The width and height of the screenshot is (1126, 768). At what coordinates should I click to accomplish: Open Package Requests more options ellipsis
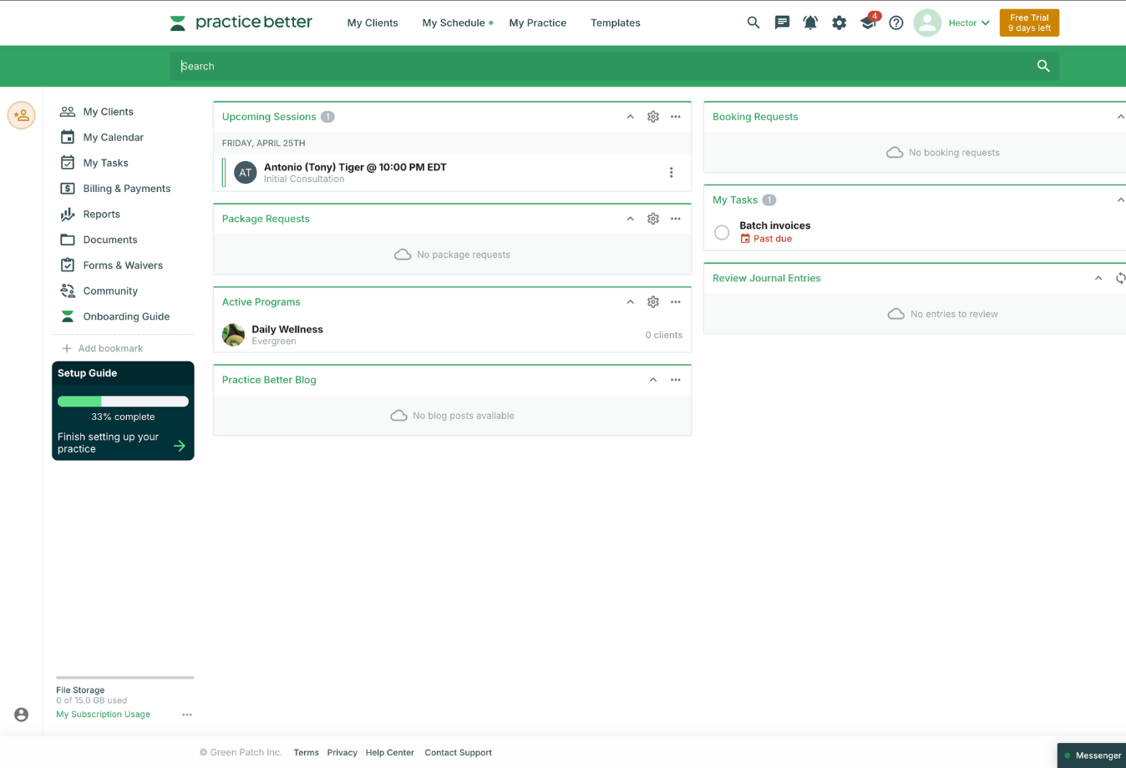coord(676,219)
